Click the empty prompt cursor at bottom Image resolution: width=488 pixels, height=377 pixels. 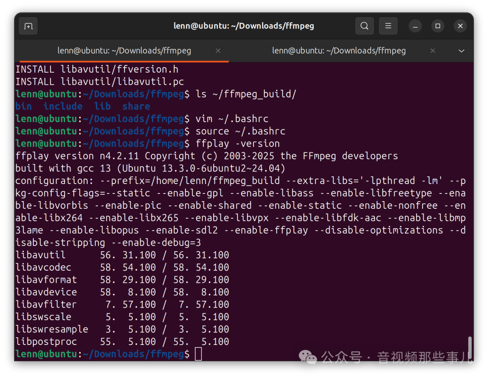click(x=198, y=354)
